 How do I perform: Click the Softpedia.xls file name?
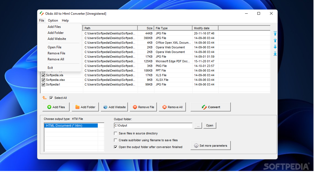click(x=54, y=75)
